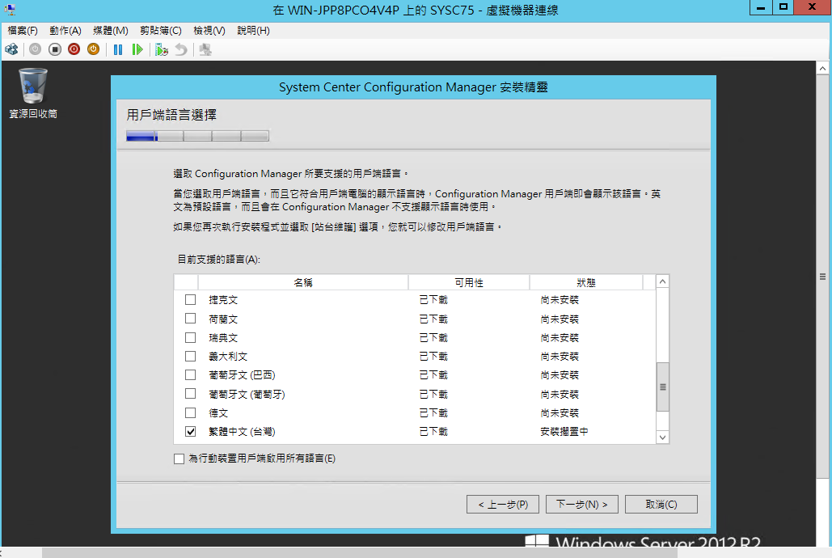Select the 捷克文 language name
Viewport: 832px width, 558px height.
click(x=223, y=300)
